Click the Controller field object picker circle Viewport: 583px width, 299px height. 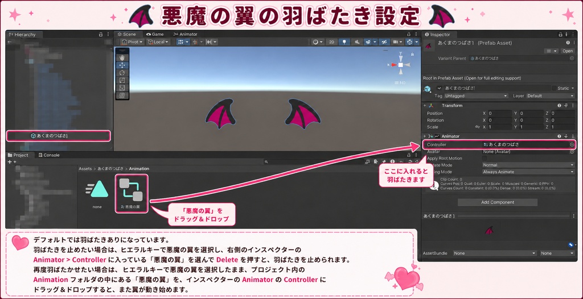coord(572,144)
